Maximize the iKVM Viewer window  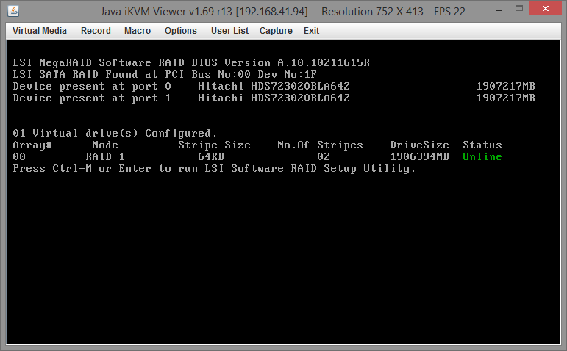[x=519, y=9]
